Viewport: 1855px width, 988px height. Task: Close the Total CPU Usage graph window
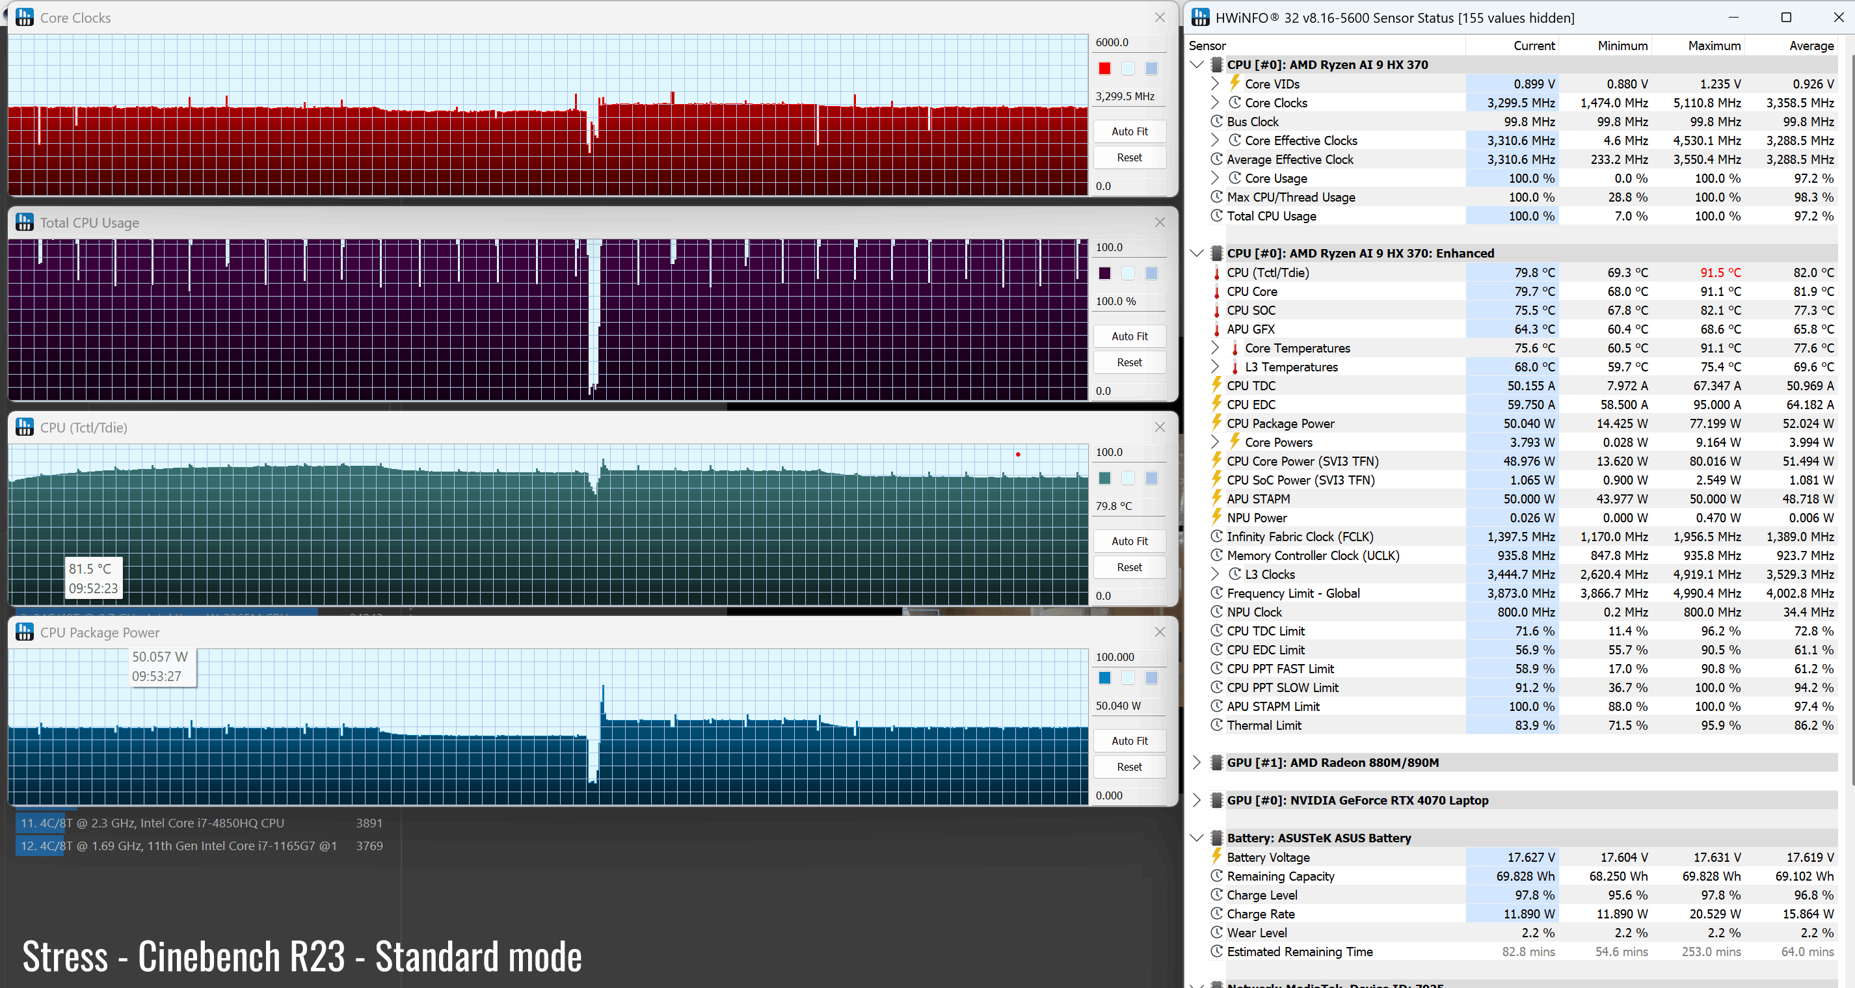tap(1159, 222)
